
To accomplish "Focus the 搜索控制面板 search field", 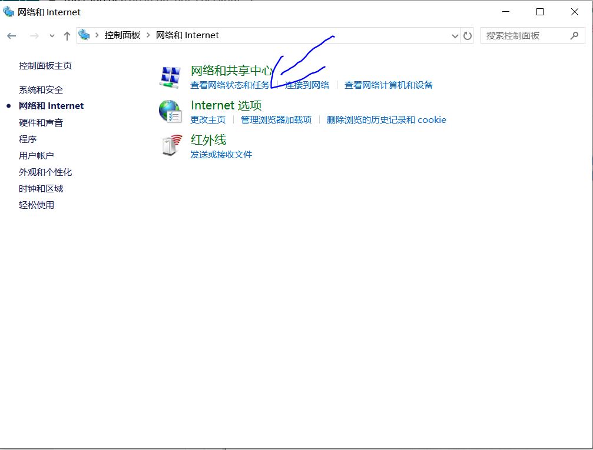I will [532, 35].
